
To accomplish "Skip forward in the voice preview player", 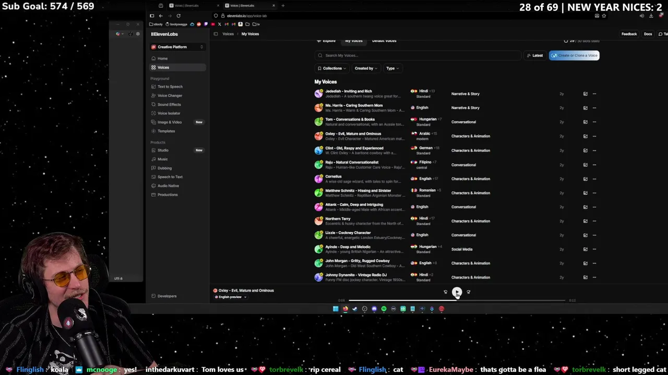I will click(468, 292).
